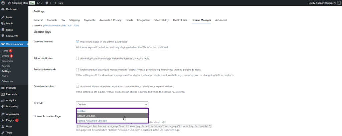Enable product download management checkbox
Image resolution: width=342 pixels, height=136 pixels.
77,70
